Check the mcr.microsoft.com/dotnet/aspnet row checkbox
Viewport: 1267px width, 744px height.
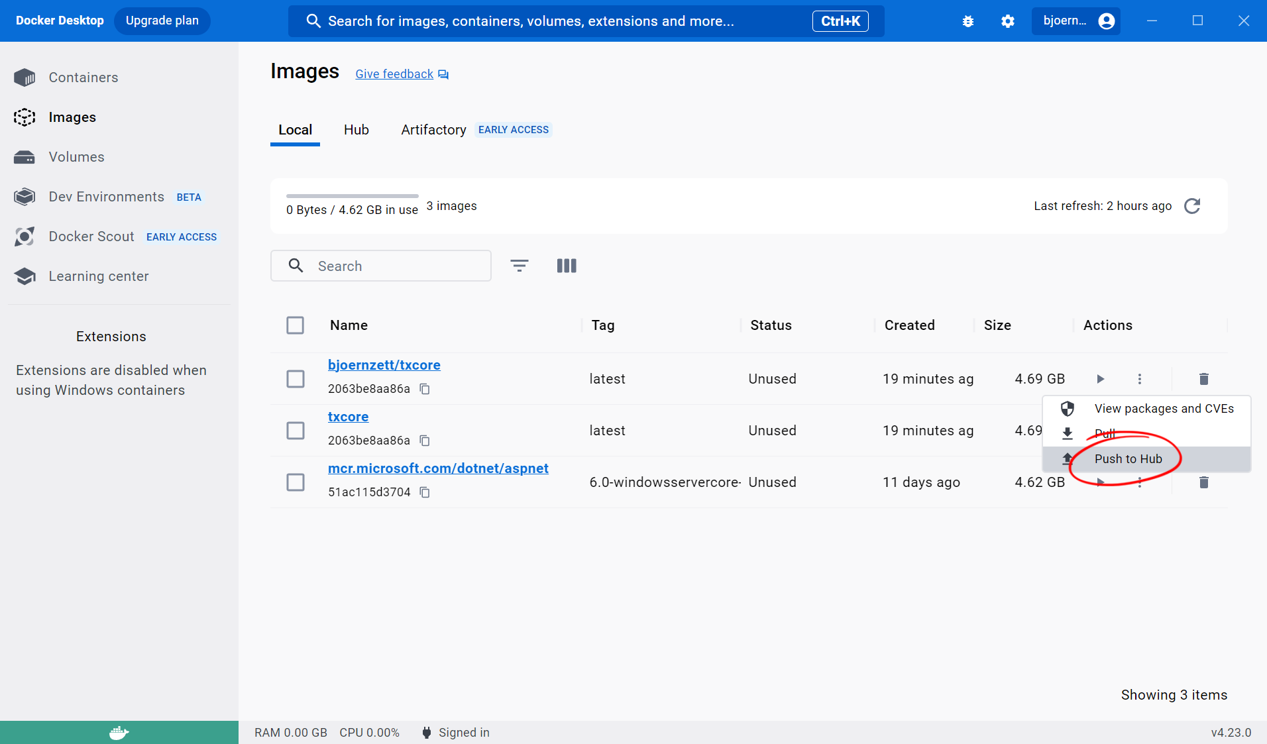point(295,482)
